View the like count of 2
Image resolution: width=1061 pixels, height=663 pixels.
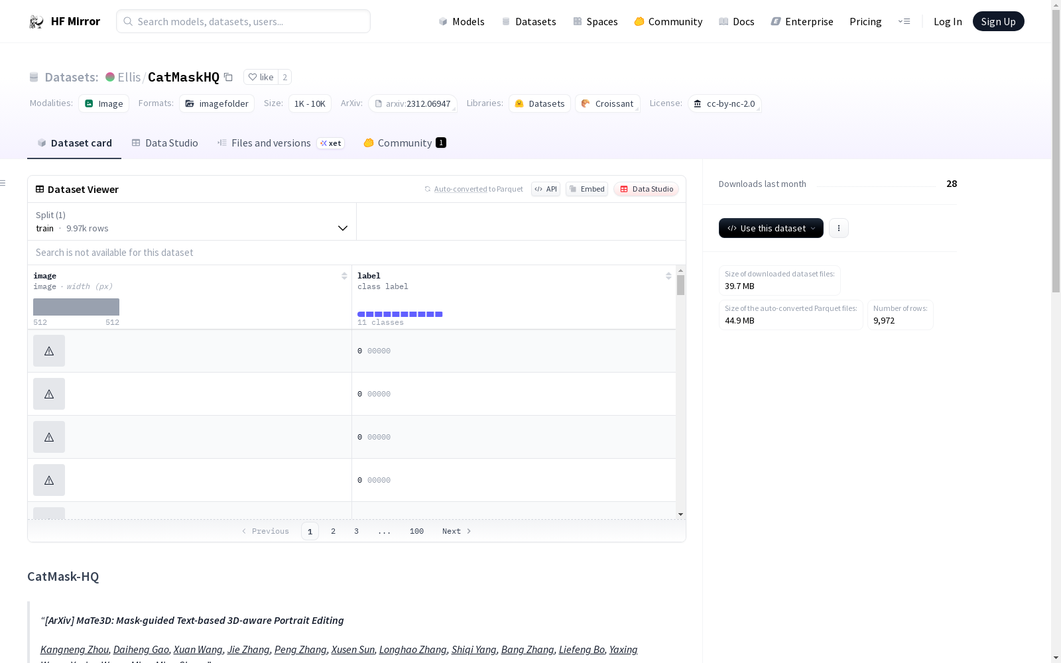tap(285, 77)
